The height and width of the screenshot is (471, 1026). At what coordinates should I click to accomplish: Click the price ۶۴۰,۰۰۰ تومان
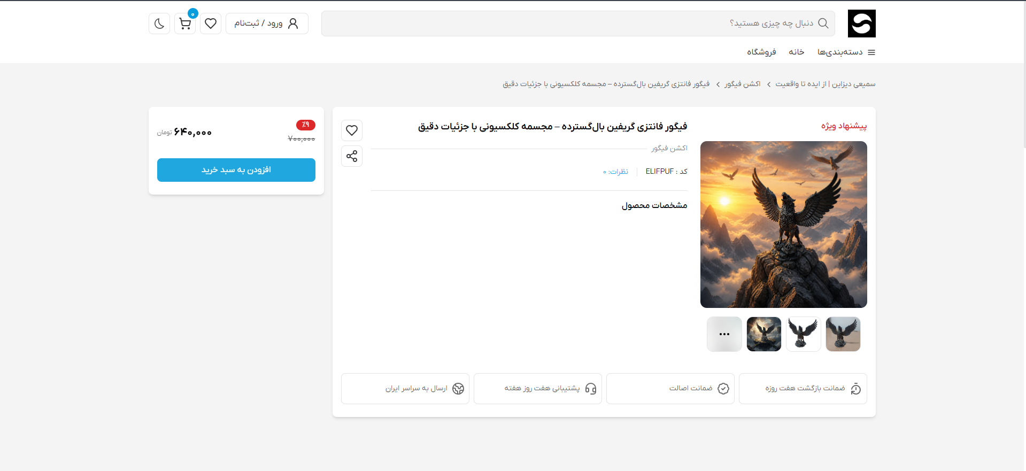coord(184,132)
